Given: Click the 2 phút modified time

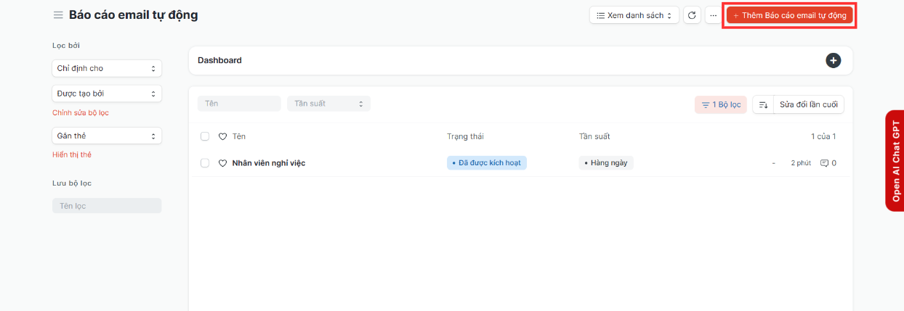Looking at the screenshot, I should point(801,163).
